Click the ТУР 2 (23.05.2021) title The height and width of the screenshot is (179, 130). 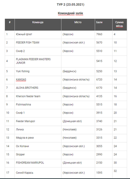coord(70,5)
